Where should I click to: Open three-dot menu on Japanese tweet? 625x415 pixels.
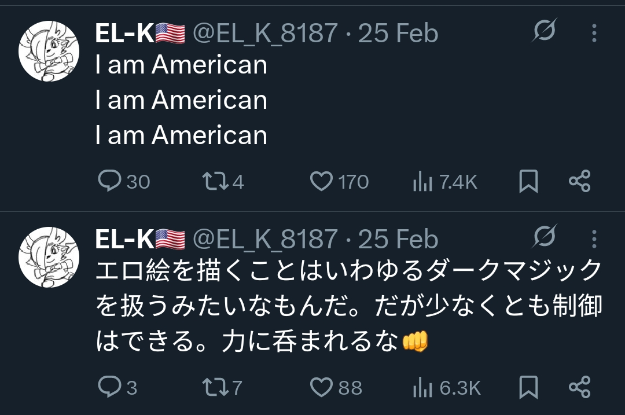click(x=594, y=238)
